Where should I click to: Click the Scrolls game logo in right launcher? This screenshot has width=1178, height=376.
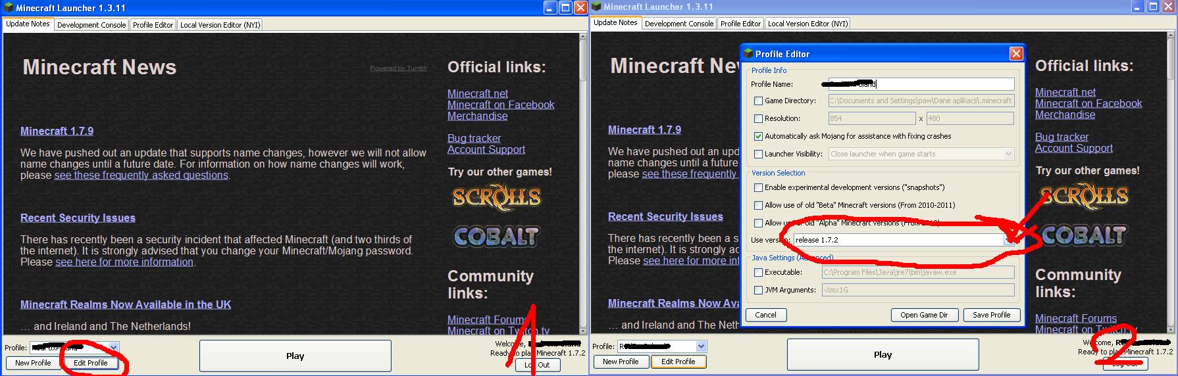(x=1084, y=197)
